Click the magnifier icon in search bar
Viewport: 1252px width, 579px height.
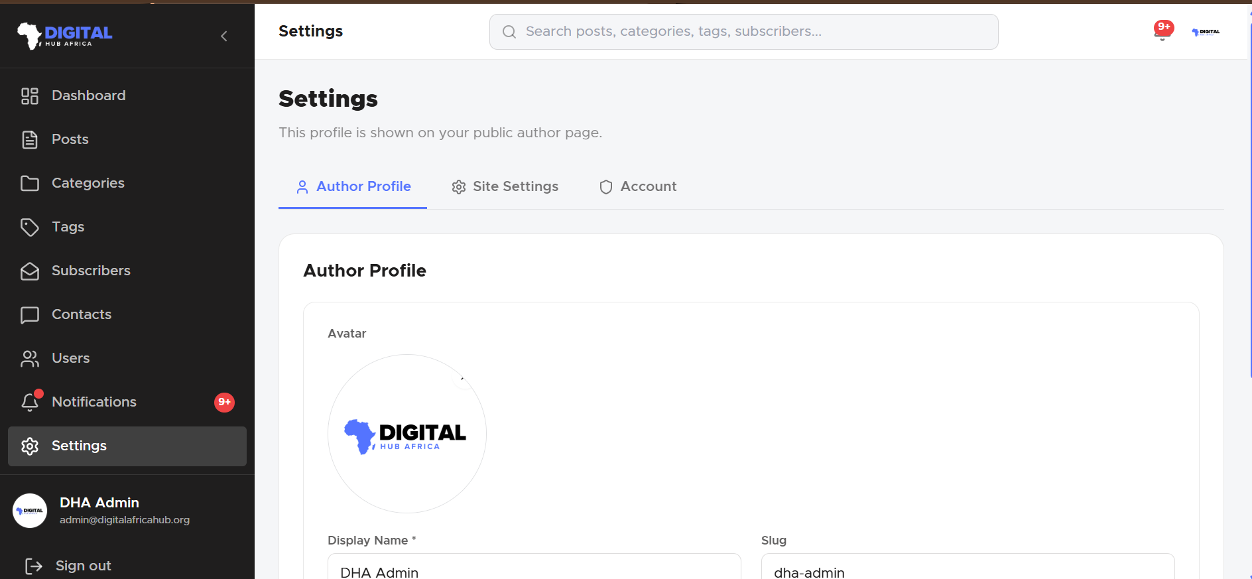(x=509, y=32)
